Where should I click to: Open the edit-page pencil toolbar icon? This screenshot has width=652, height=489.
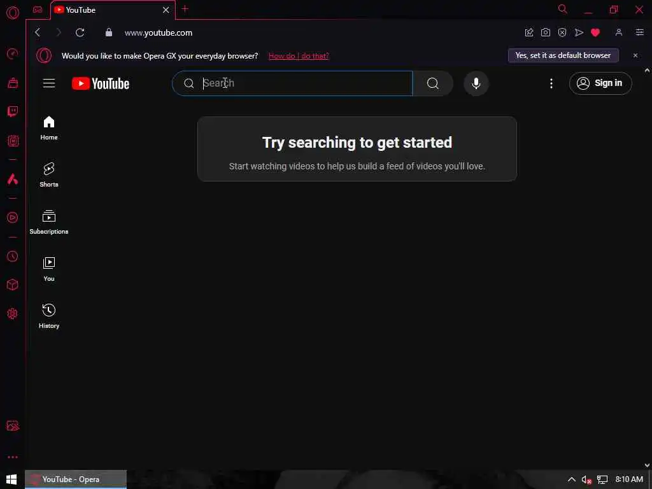(x=529, y=32)
